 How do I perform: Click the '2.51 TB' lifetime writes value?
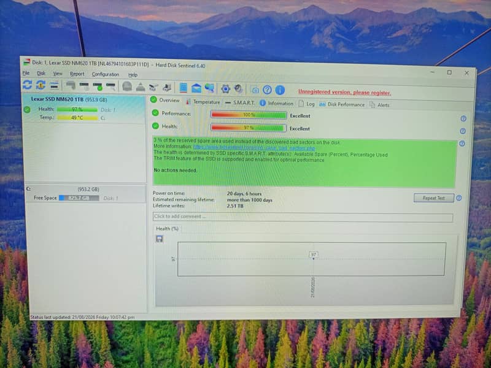click(x=235, y=206)
